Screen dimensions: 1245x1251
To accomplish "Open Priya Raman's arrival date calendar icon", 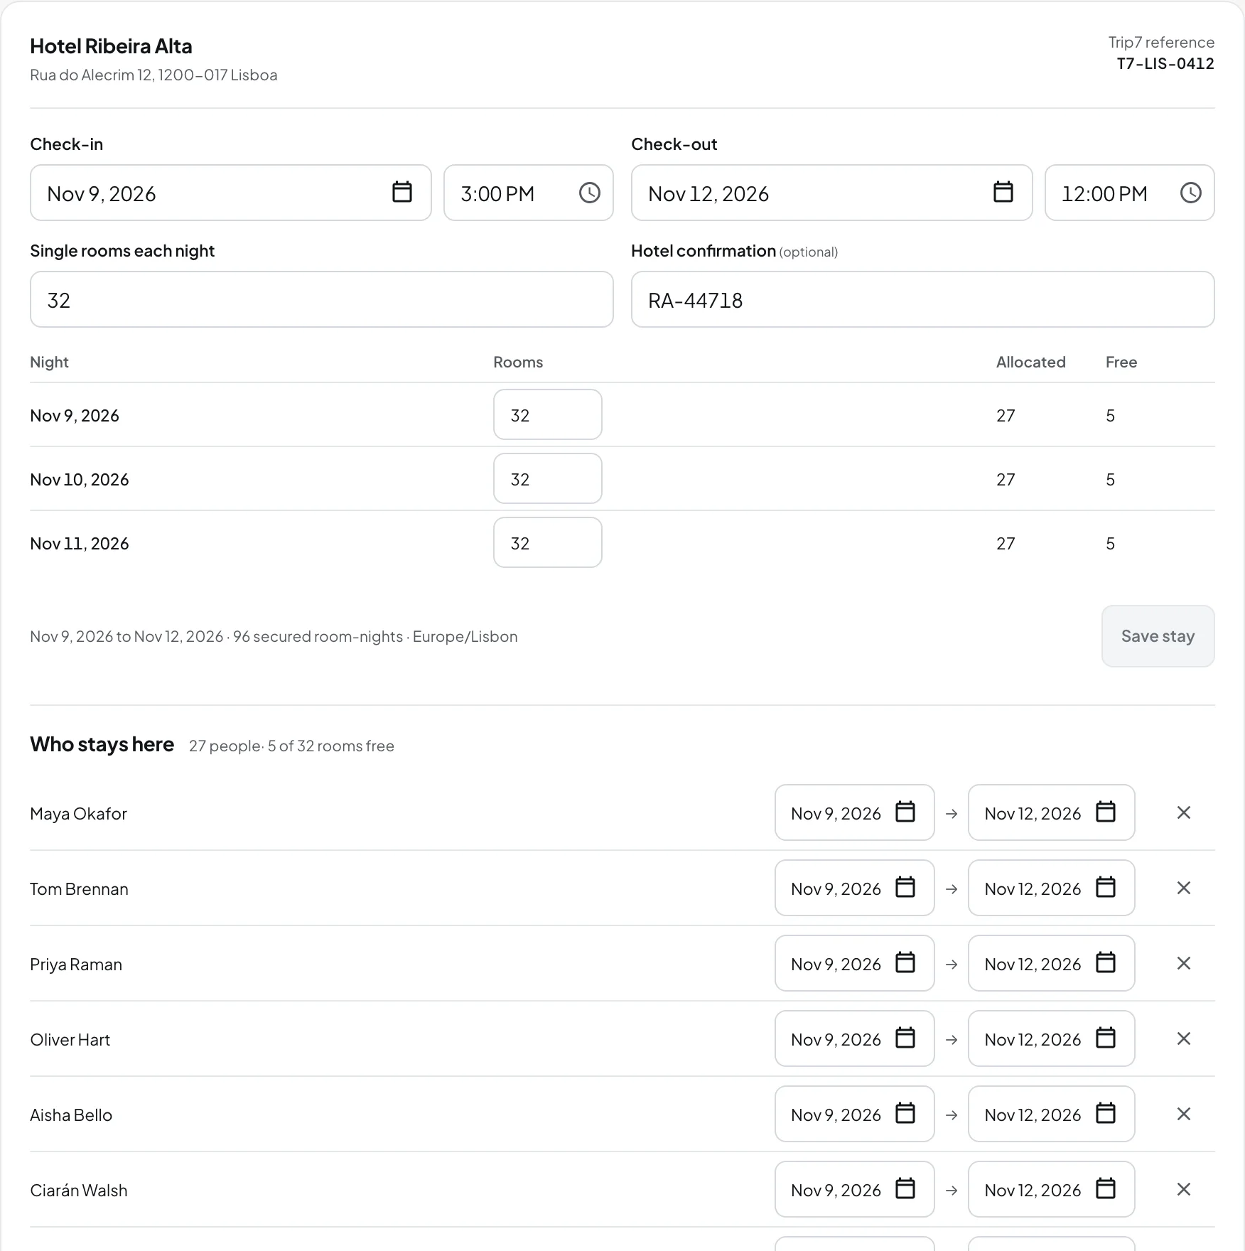I will 905,962.
